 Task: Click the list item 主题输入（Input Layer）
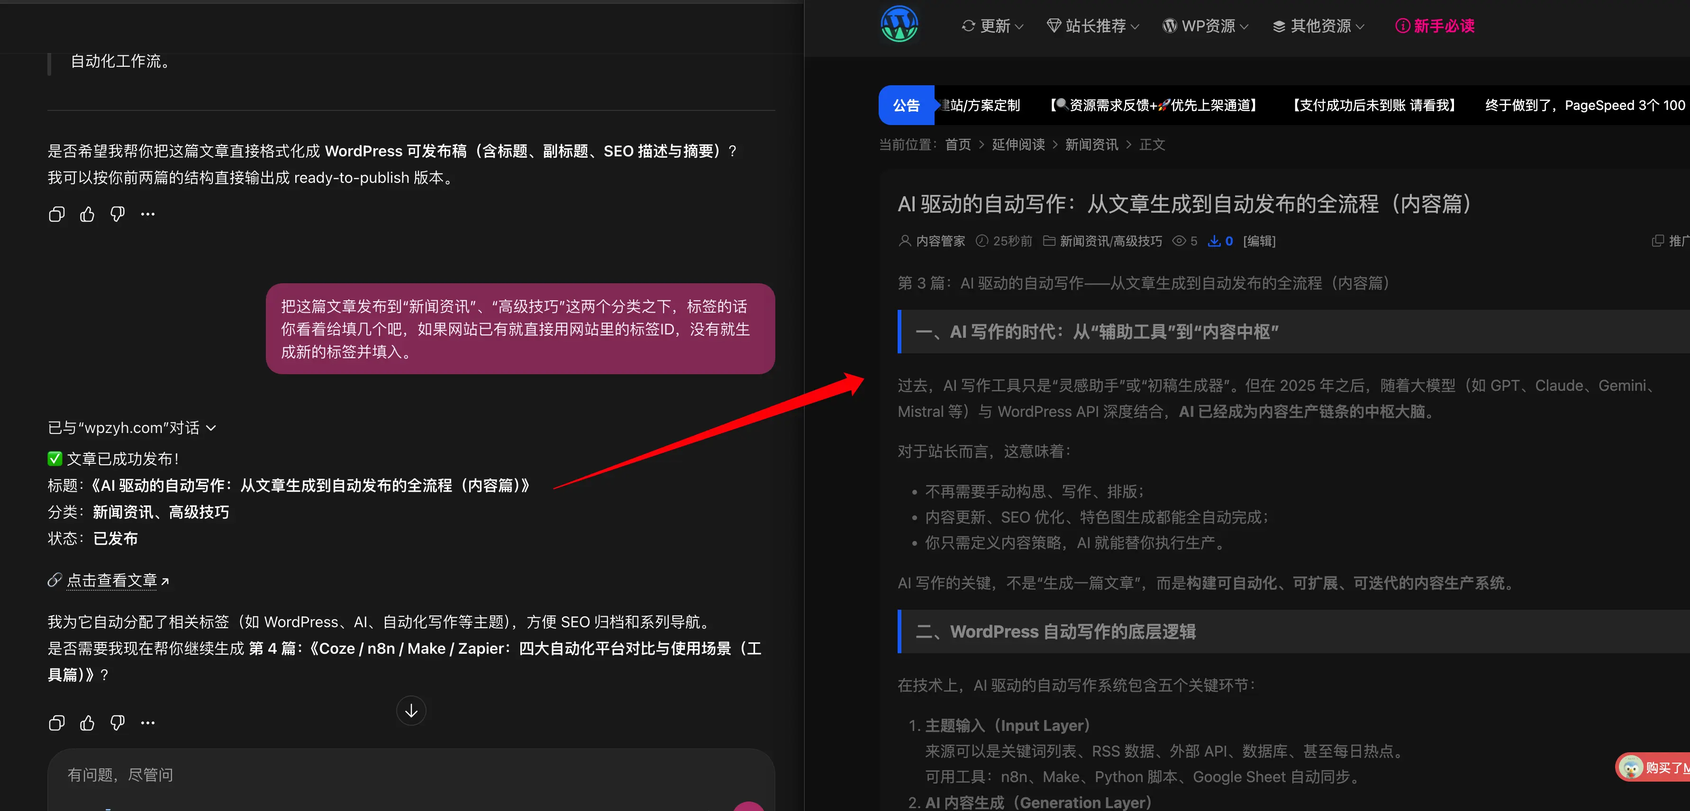pos(1008,726)
